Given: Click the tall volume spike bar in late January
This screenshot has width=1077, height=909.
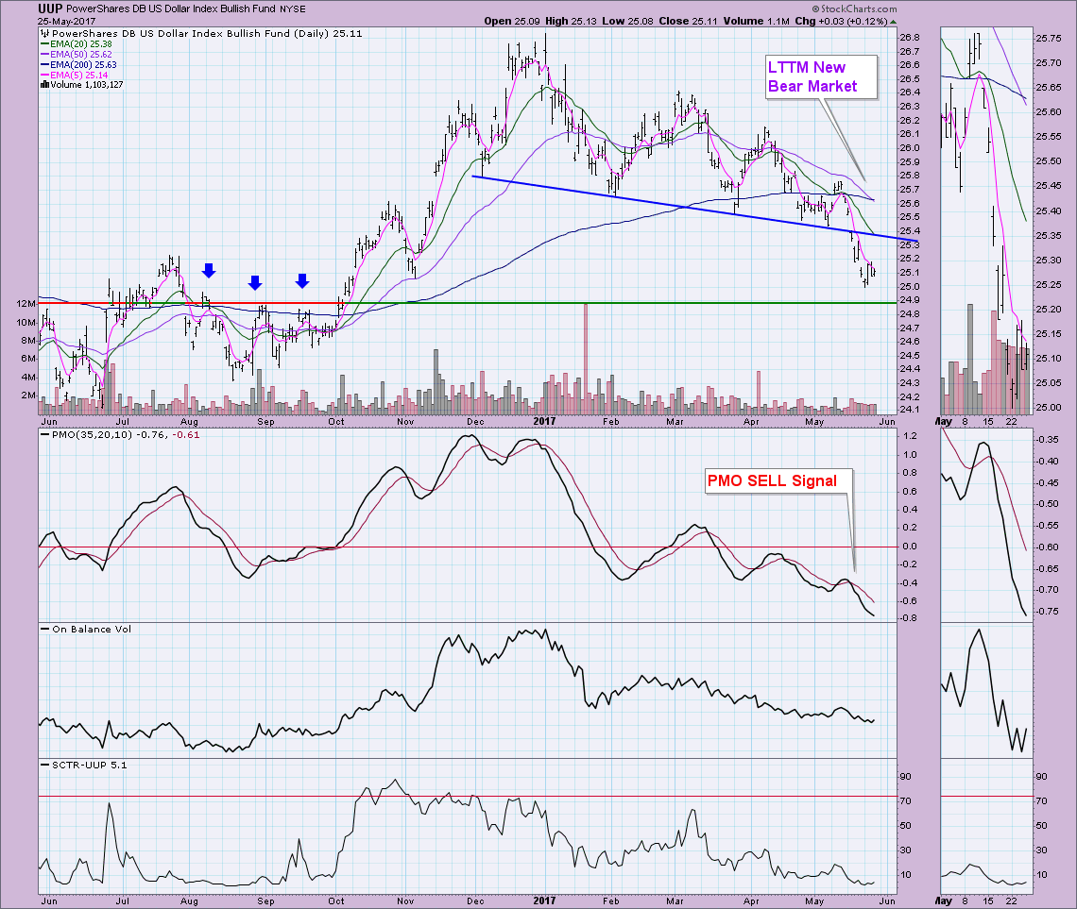Looking at the screenshot, I should tap(586, 359).
